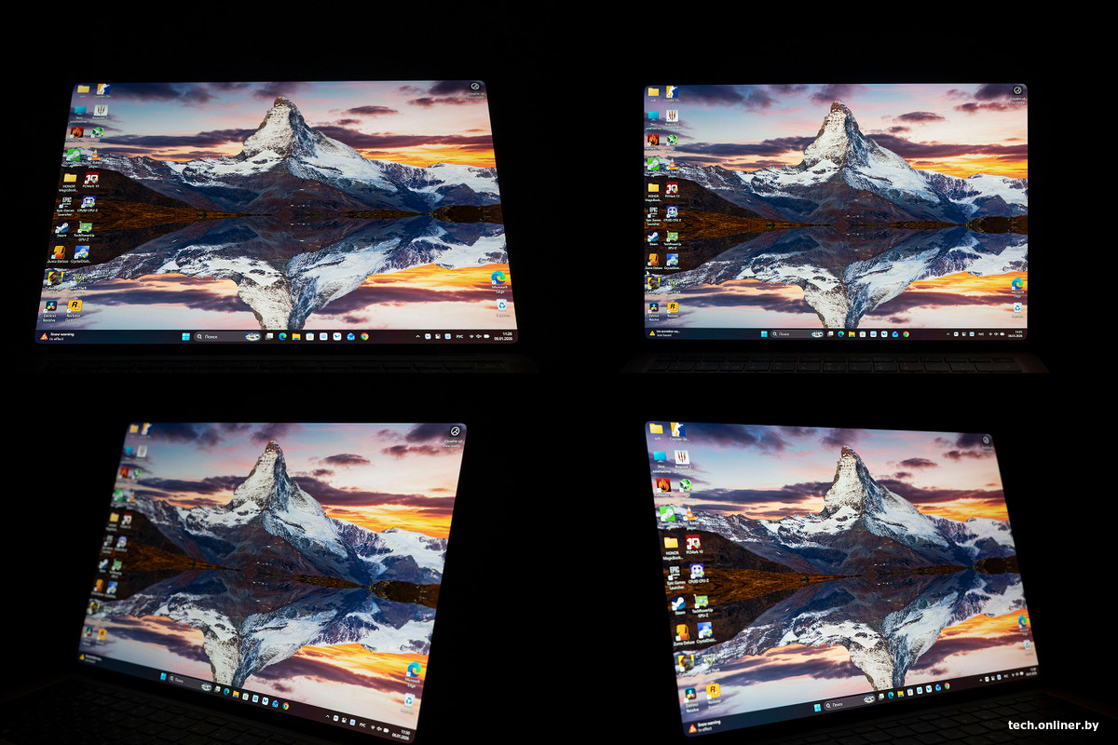The height and width of the screenshot is (745, 1118).
Task: Open Chrome from the taskbar, top-right photo
Action: [906, 333]
